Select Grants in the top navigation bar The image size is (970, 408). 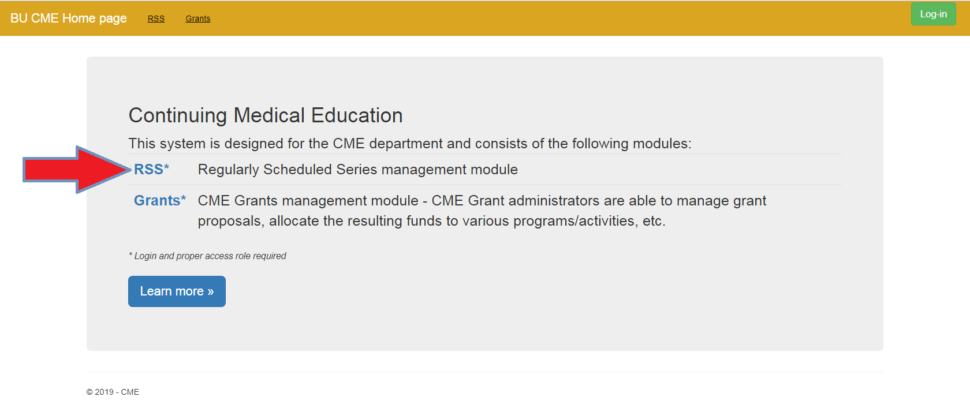[197, 18]
